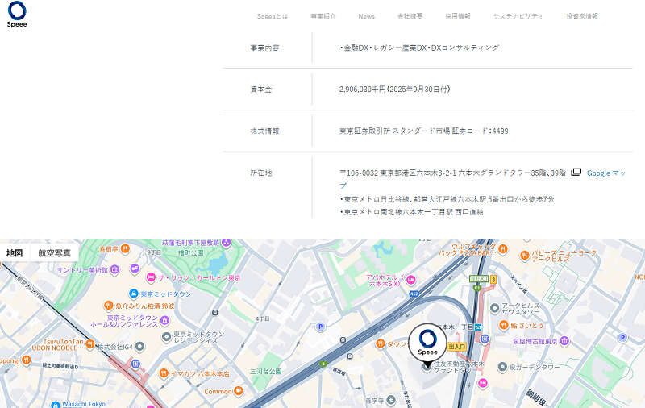Screen dimensions: 645x408
Task: Go to the News page
Action: point(367,16)
